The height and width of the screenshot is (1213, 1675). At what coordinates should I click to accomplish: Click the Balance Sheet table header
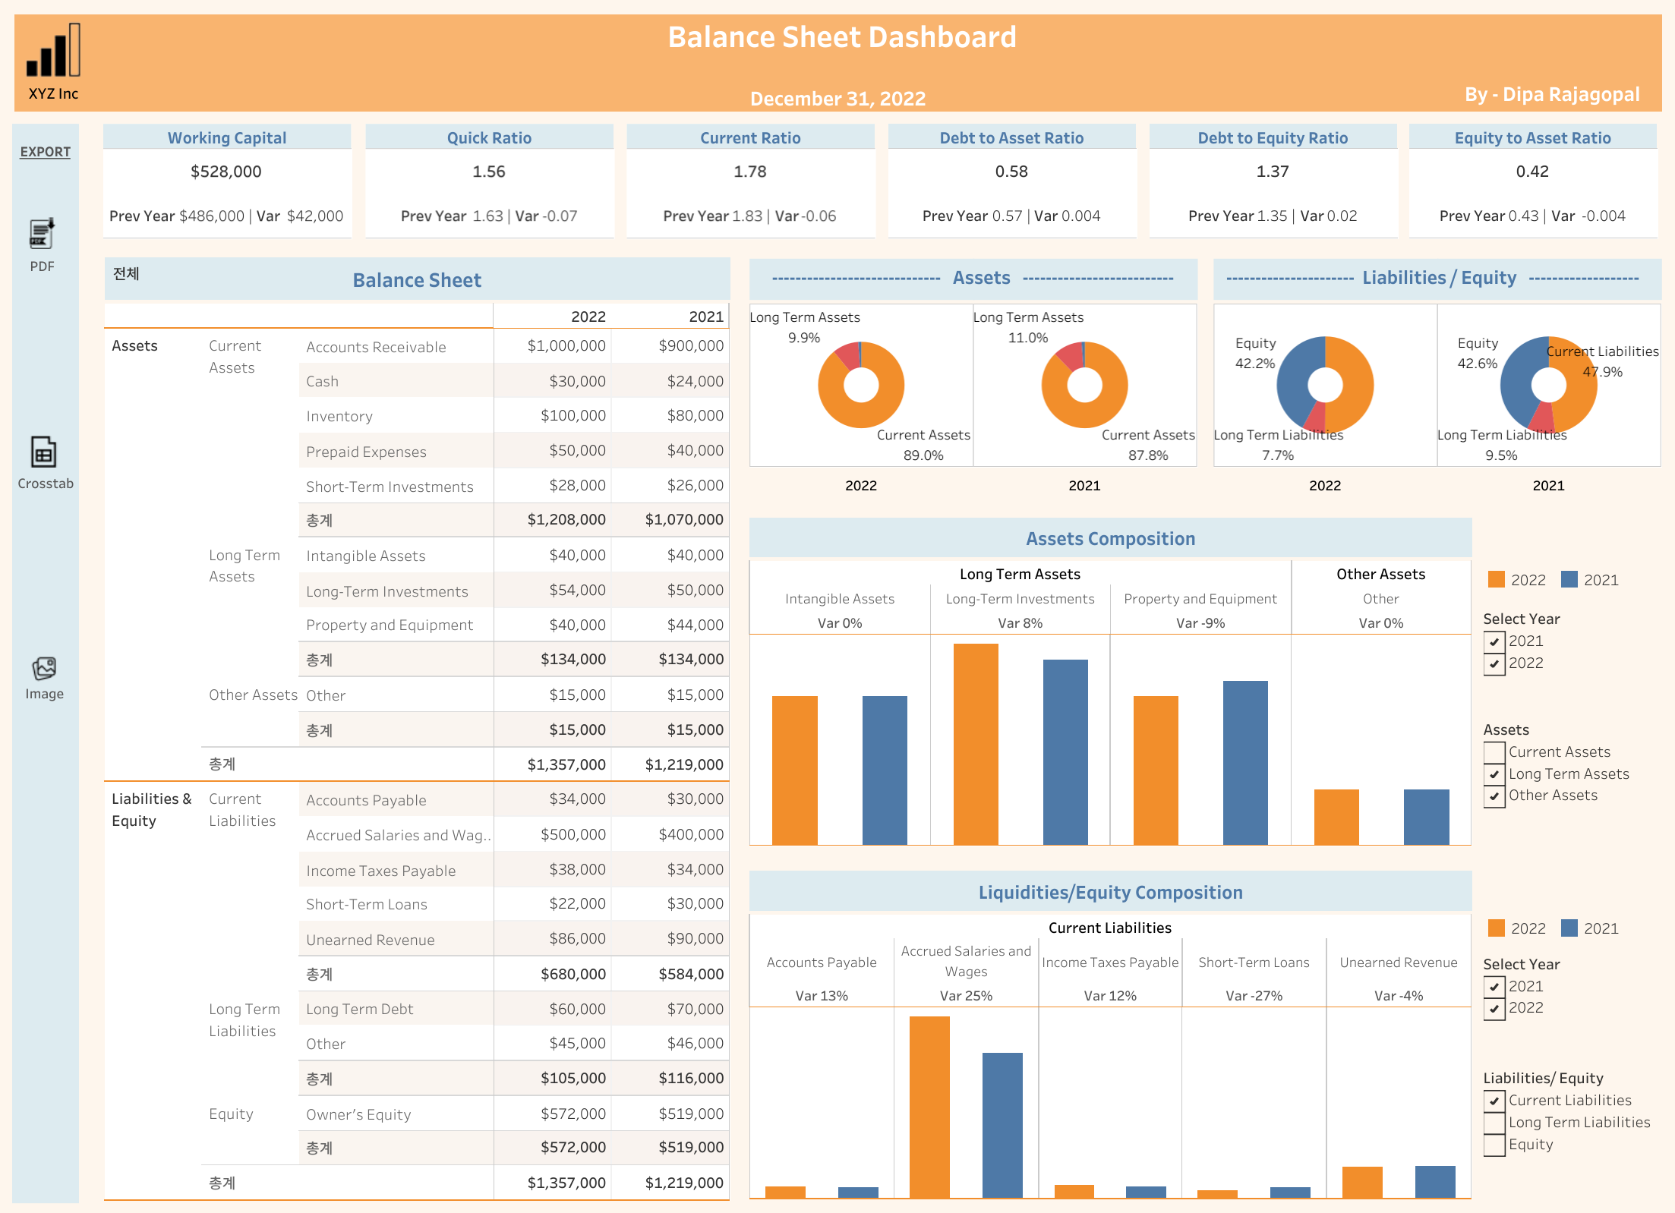tap(417, 280)
